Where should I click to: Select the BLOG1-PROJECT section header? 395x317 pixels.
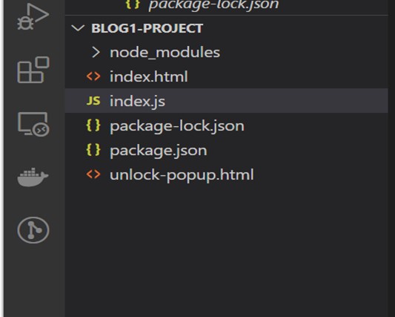[x=226, y=28]
